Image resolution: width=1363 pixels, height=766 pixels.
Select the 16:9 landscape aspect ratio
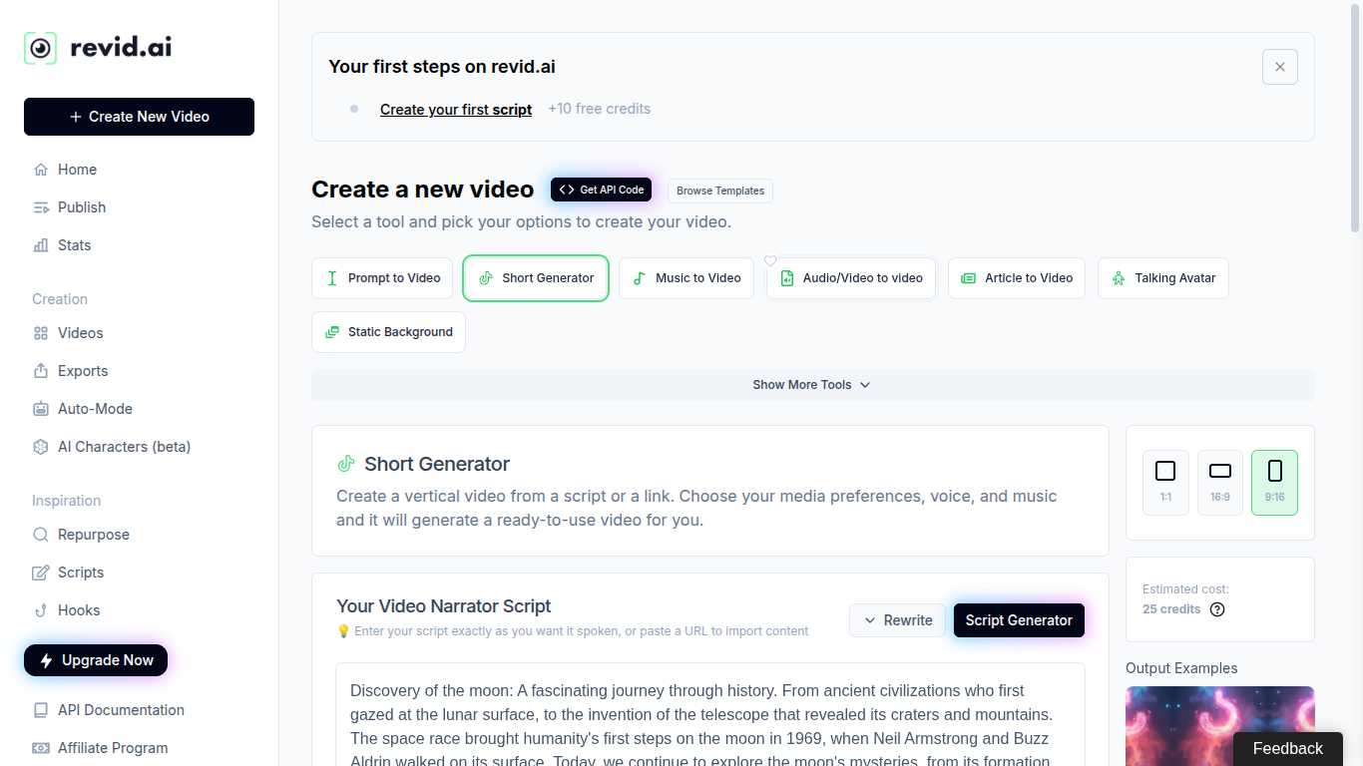(x=1220, y=482)
